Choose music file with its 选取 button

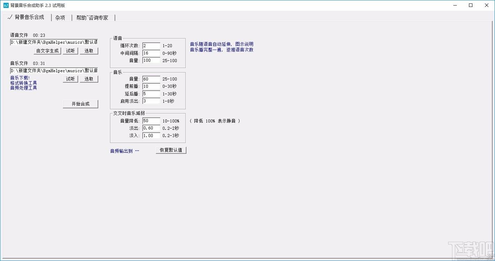[89, 79]
